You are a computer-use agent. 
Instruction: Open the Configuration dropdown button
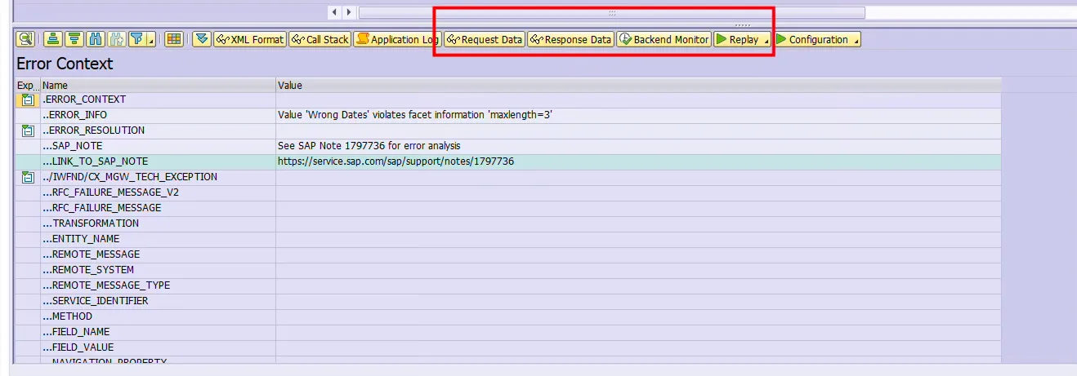tap(817, 39)
